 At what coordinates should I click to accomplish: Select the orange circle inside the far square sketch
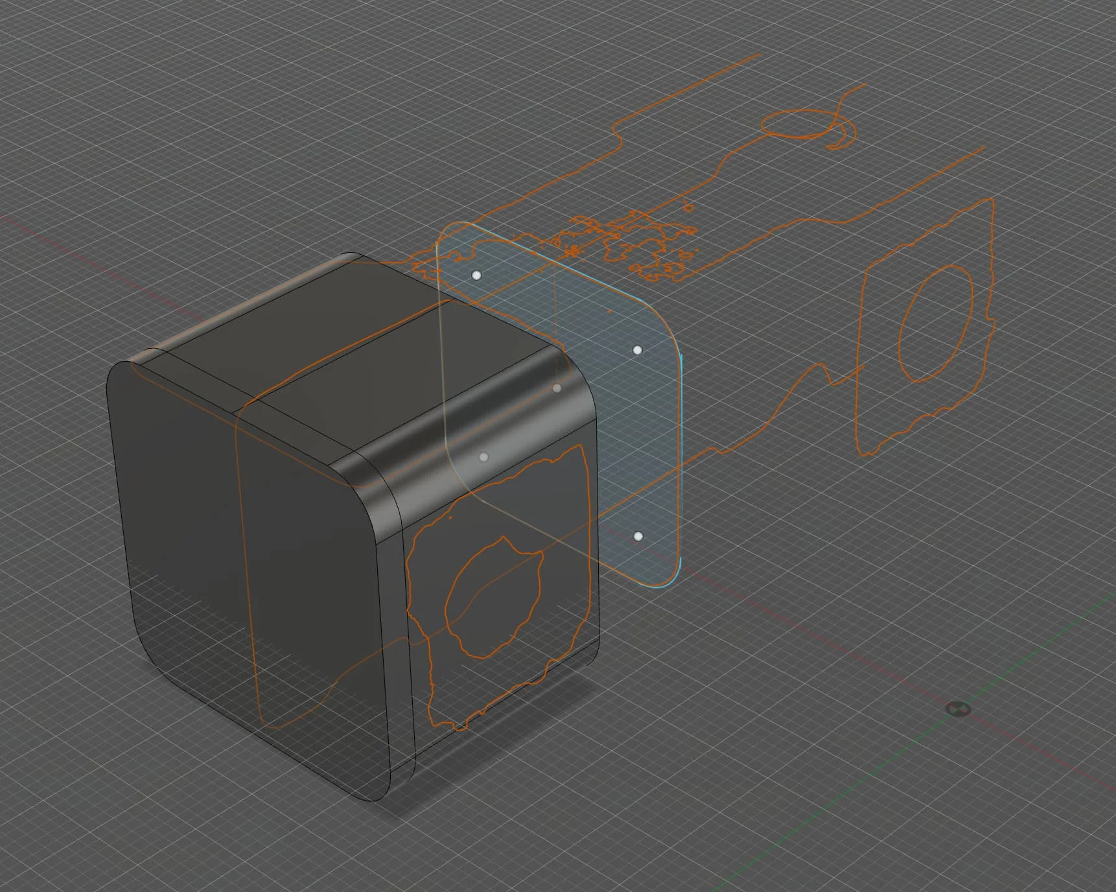[x=936, y=323]
